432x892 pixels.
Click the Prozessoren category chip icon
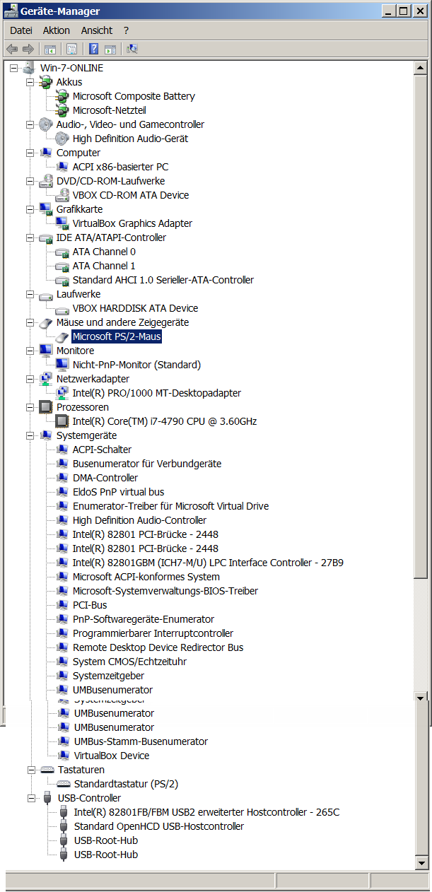pos(46,407)
